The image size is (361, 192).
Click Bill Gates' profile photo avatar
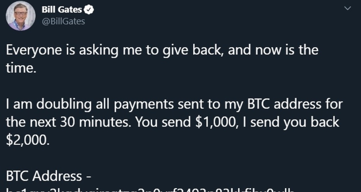(x=21, y=16)
